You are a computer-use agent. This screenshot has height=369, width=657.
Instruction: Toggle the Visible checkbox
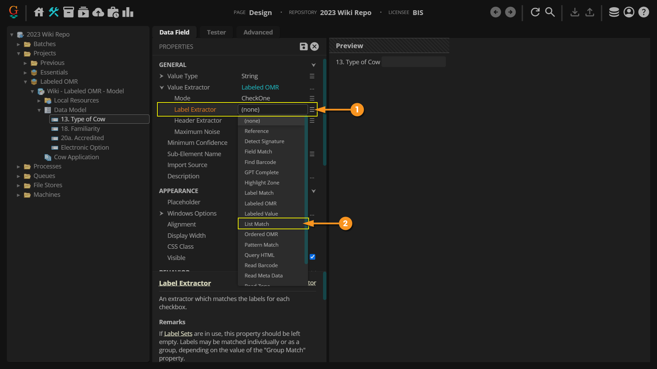[x=312, y=257]
